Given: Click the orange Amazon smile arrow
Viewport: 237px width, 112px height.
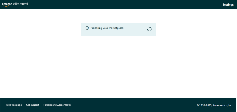Looking at the screenshot, I should (6, 6).
